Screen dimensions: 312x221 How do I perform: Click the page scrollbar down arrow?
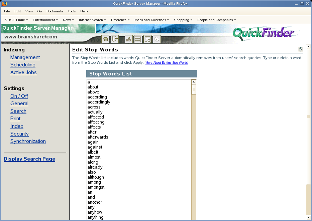[x=308, y=217]
